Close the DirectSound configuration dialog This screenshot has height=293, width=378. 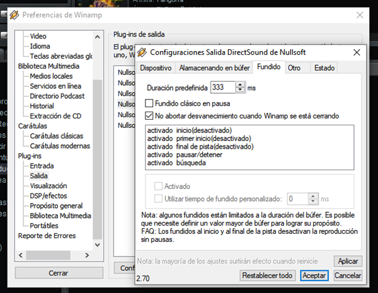click(x=357, y=52)
